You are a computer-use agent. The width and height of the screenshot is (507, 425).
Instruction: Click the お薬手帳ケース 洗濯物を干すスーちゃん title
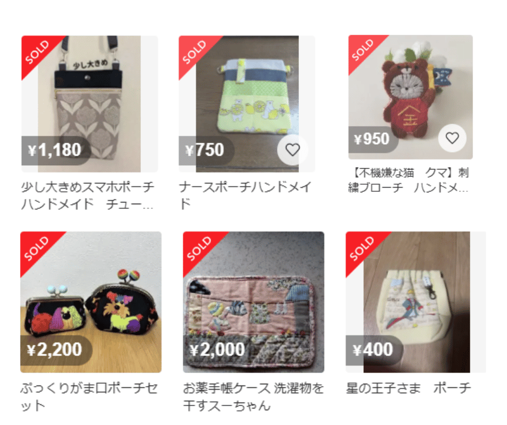pos(253,397)
